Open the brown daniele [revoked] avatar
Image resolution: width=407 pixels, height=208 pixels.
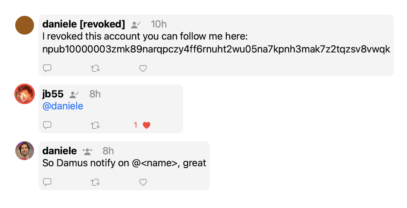coord(25,25)
